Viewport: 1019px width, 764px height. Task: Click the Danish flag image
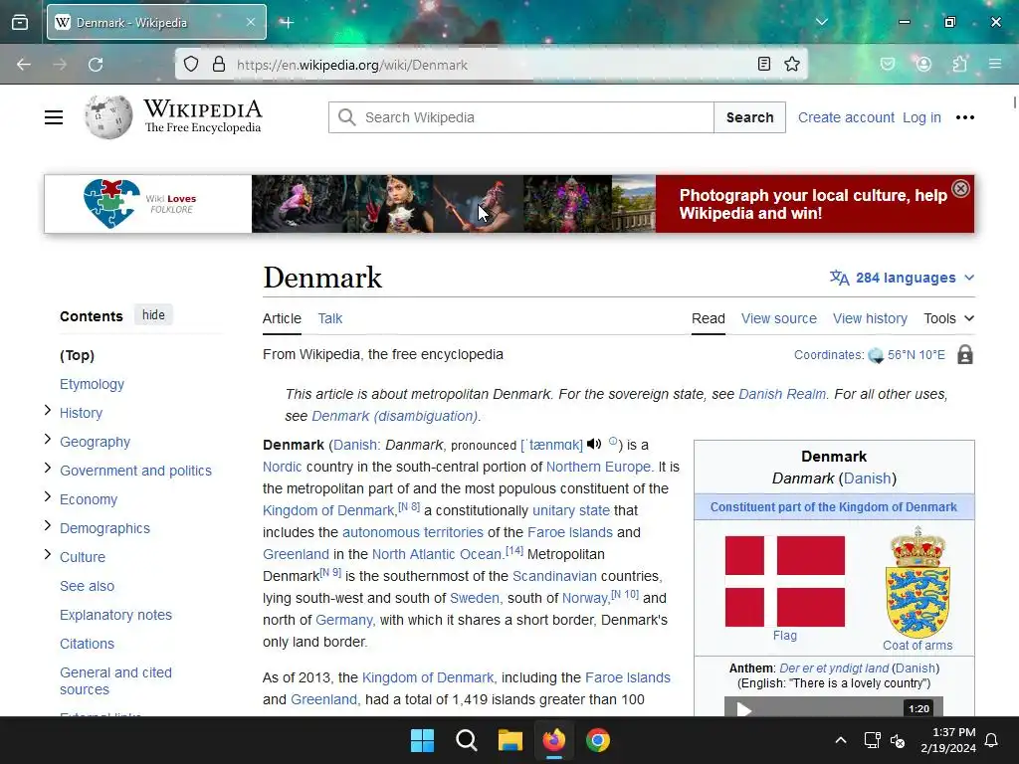pos(785,581)
